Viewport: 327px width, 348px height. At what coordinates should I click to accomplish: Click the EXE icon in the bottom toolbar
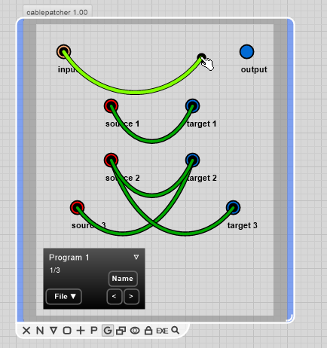coord(162,331)
